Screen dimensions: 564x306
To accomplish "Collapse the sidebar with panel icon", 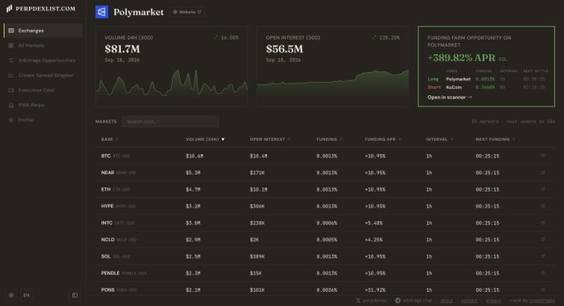I will (75, 295).
